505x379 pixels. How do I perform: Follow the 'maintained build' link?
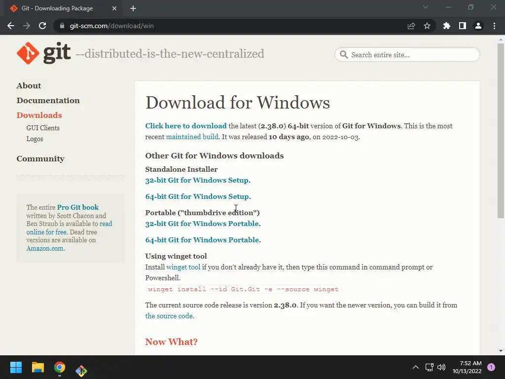click(x=192, y=137)
